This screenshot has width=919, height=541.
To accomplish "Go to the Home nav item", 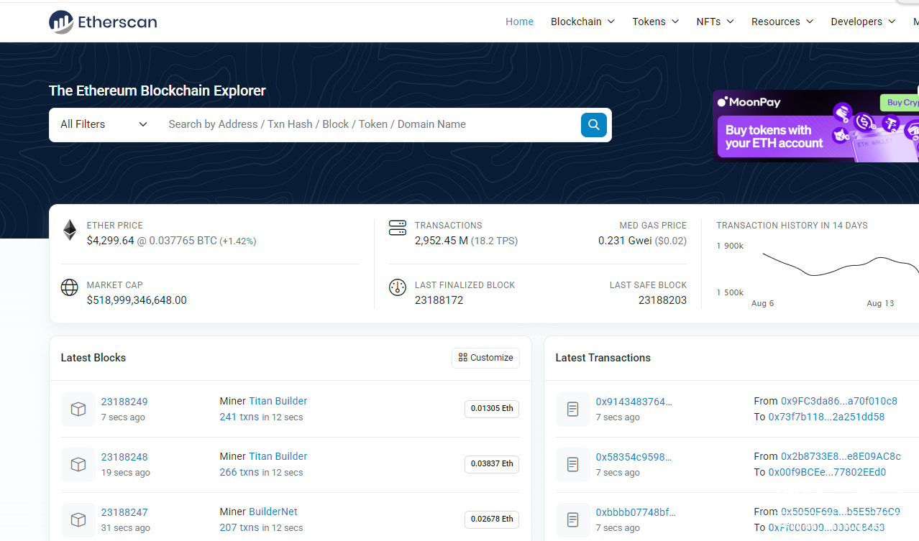I will (x=519, y=22).
